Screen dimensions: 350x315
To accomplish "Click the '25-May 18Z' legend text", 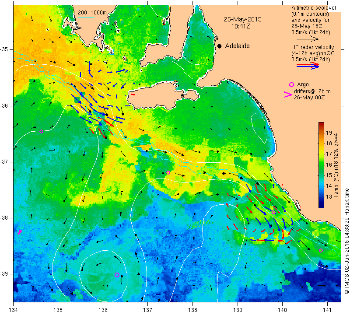I will (x=307, y=26).
